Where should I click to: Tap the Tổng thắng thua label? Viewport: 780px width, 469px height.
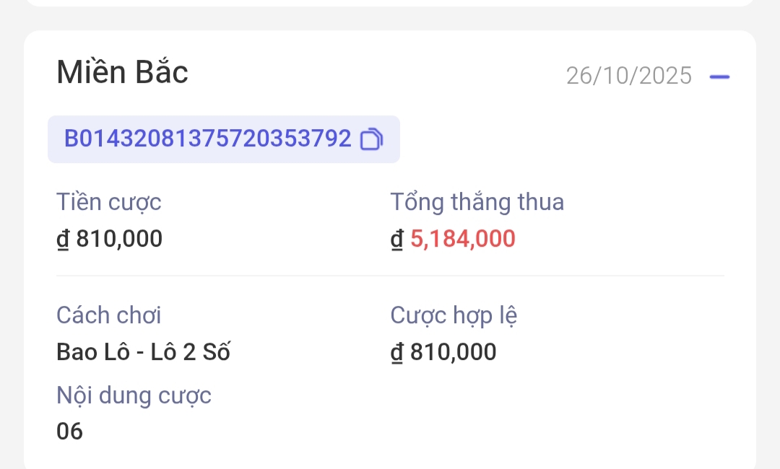point(477,203)
